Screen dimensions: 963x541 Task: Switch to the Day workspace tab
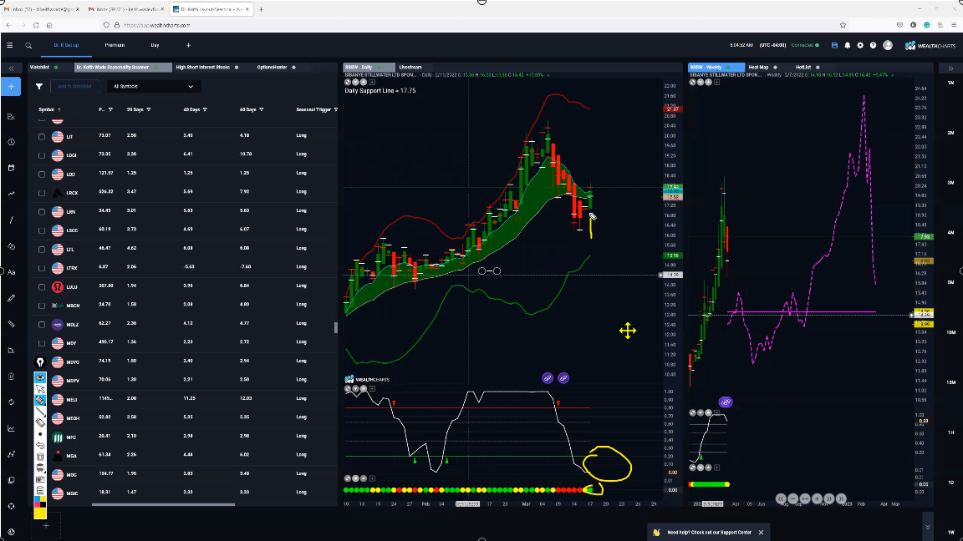155,45
